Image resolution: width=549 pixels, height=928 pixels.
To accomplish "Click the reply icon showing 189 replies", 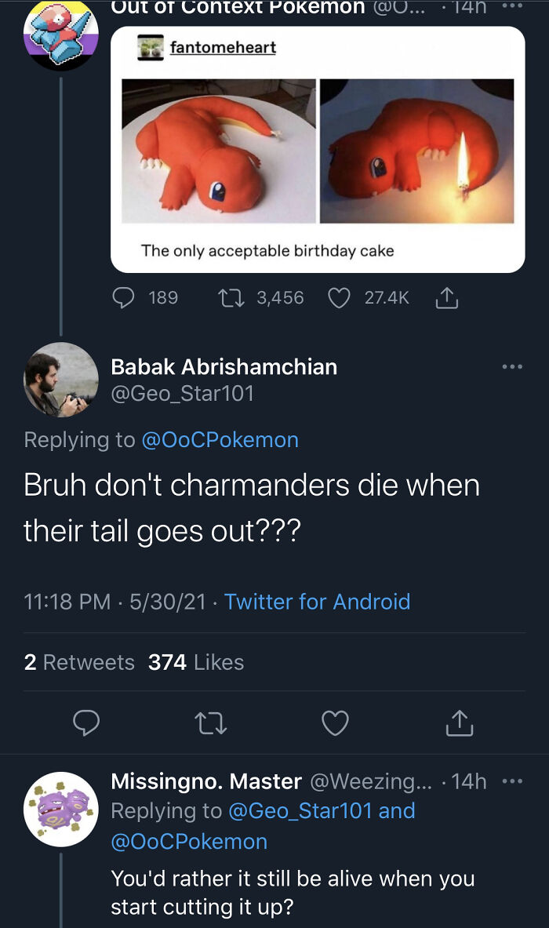I will coord(125,297).
